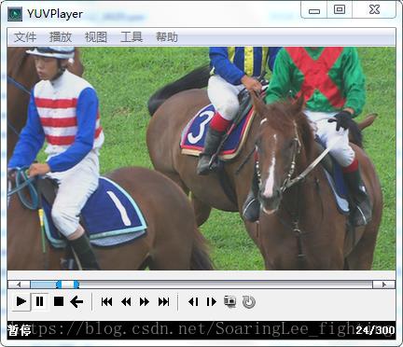Jump to the first frame
Screen dimensions: 403x347
coord(106,301)
